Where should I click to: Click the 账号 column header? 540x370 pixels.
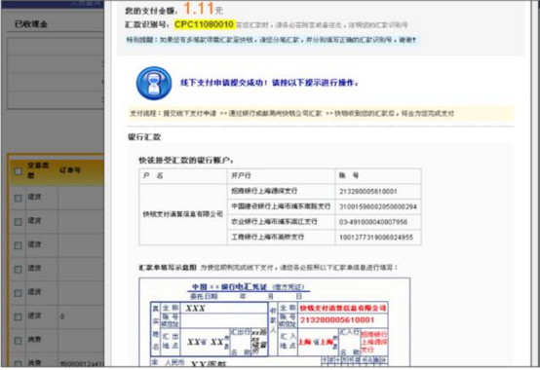(378, 175)
